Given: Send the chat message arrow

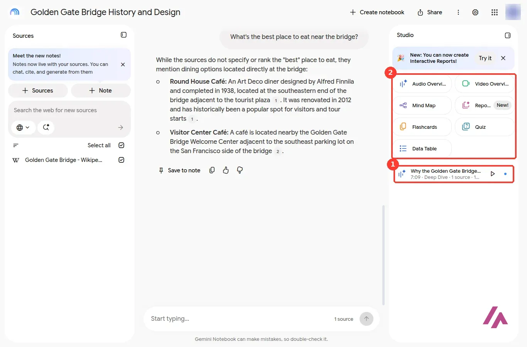Looking at the screenshot, I should point(367,319).
